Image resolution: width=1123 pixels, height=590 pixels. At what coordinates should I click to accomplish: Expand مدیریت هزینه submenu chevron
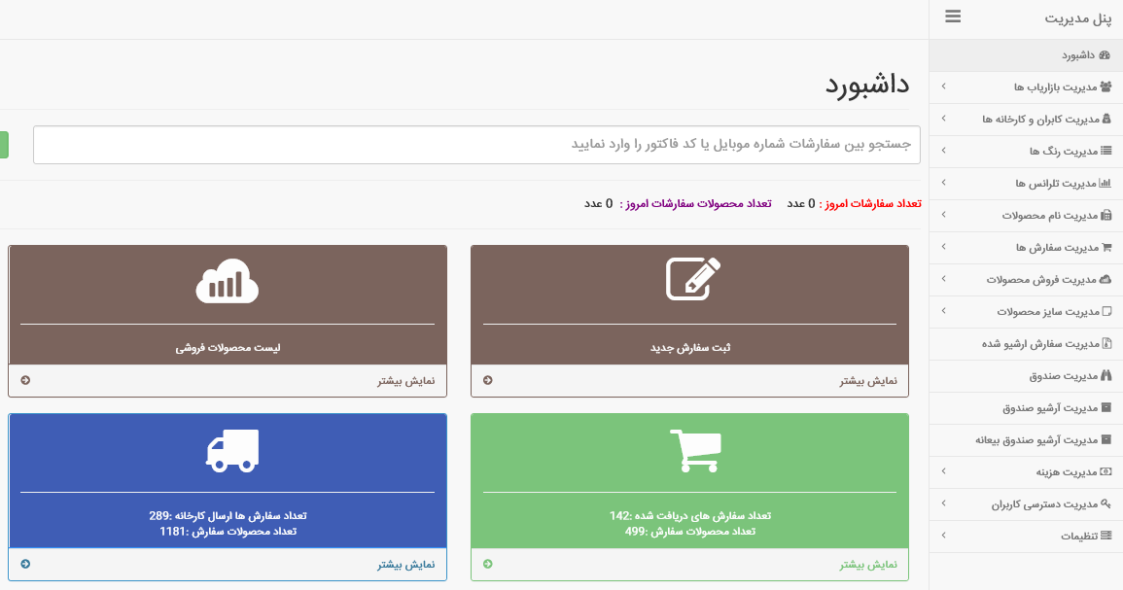[x=943, y=472]
